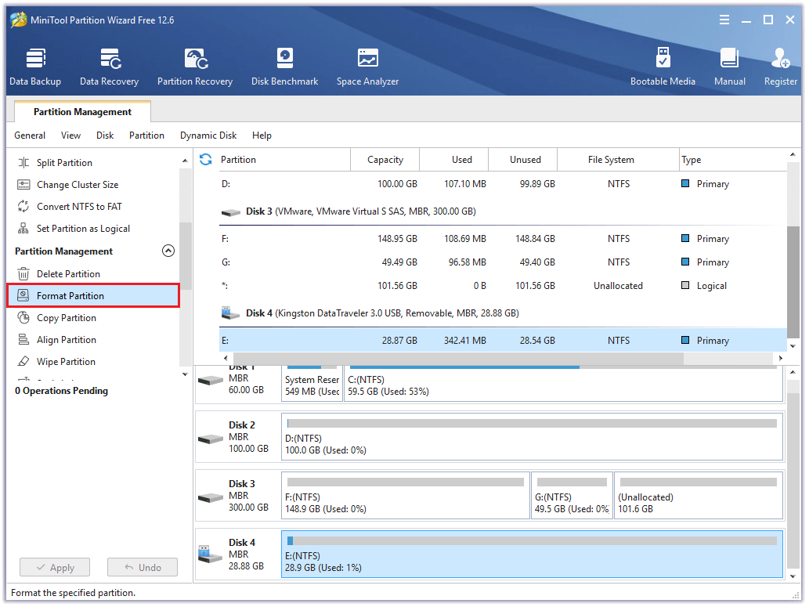Click the Disk 4 USB drive icon in list
The width and height of the screenshot is (809, 607).
click(230, 313)
